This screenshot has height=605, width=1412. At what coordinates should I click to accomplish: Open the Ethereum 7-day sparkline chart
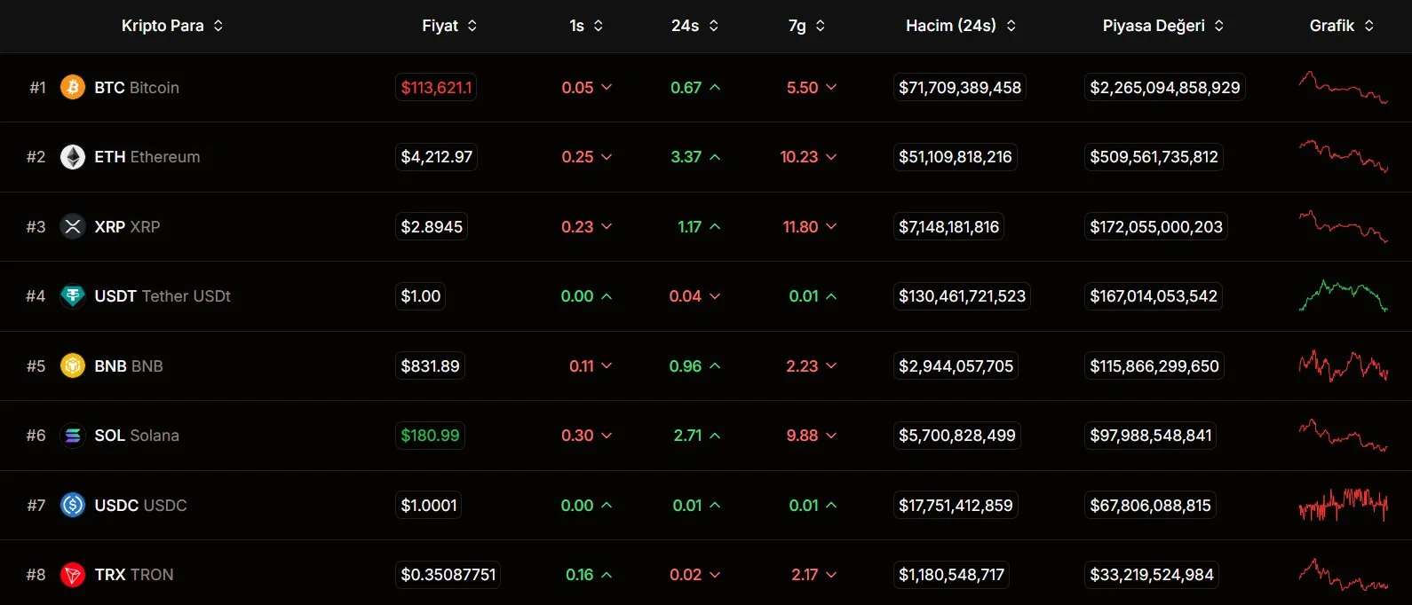[1343, 156]
